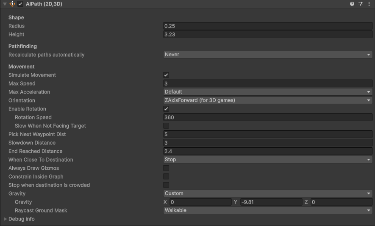This screenshot has width=375, height=226.
Task: Toggle the Enable Rotation checkbox
Action: pyautogui.click(x=166, y=109)
